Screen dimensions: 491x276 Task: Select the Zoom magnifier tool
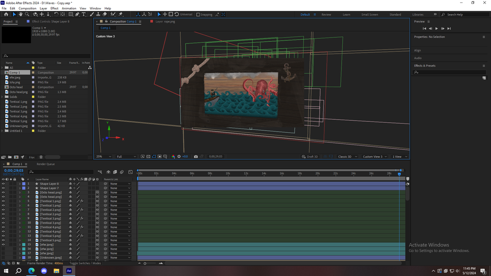[x=27, y=14]
